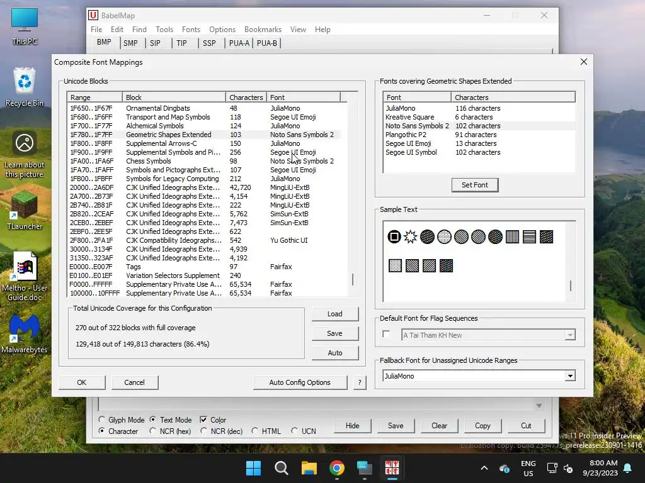Click the OneDrive cloud tray icon

point(505,468)
